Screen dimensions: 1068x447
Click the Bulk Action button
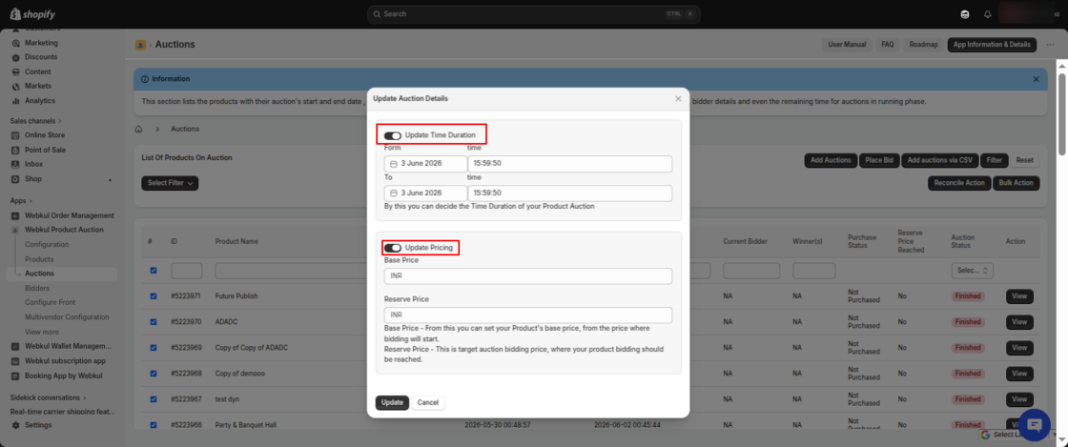pos(1017,183)
